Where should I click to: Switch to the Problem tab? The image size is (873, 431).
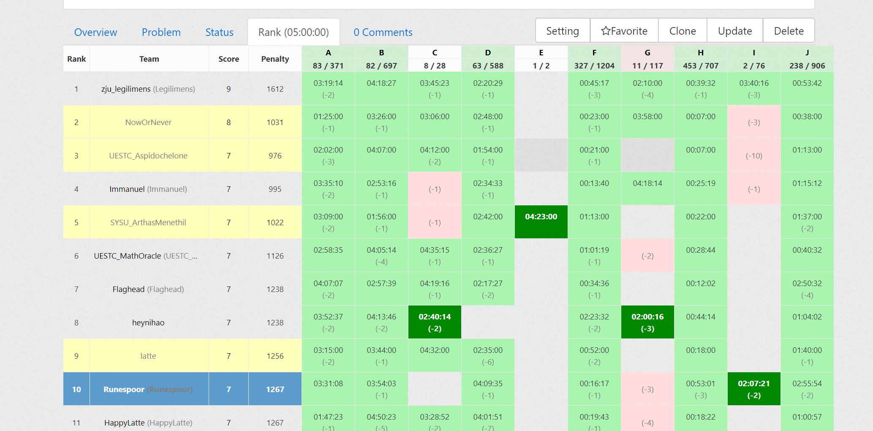[x=161, y=32]
